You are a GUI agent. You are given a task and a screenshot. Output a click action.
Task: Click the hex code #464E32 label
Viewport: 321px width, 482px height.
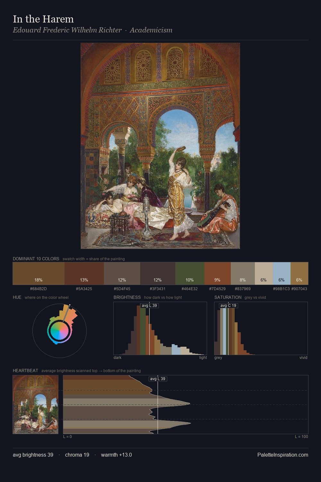click(x=190, y=289)
